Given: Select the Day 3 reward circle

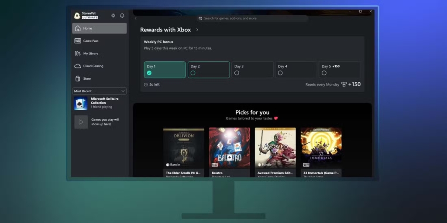Looking at the screenshot, I should pyautogui.click(x=237, y=73).
